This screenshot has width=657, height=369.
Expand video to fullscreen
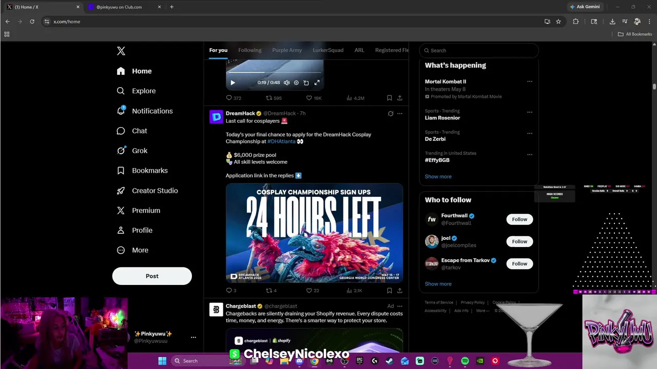317,83
